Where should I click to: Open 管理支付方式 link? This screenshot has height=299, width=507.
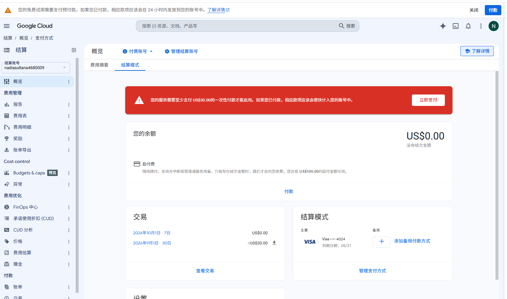pyautogui.click(x=373, y=271)
